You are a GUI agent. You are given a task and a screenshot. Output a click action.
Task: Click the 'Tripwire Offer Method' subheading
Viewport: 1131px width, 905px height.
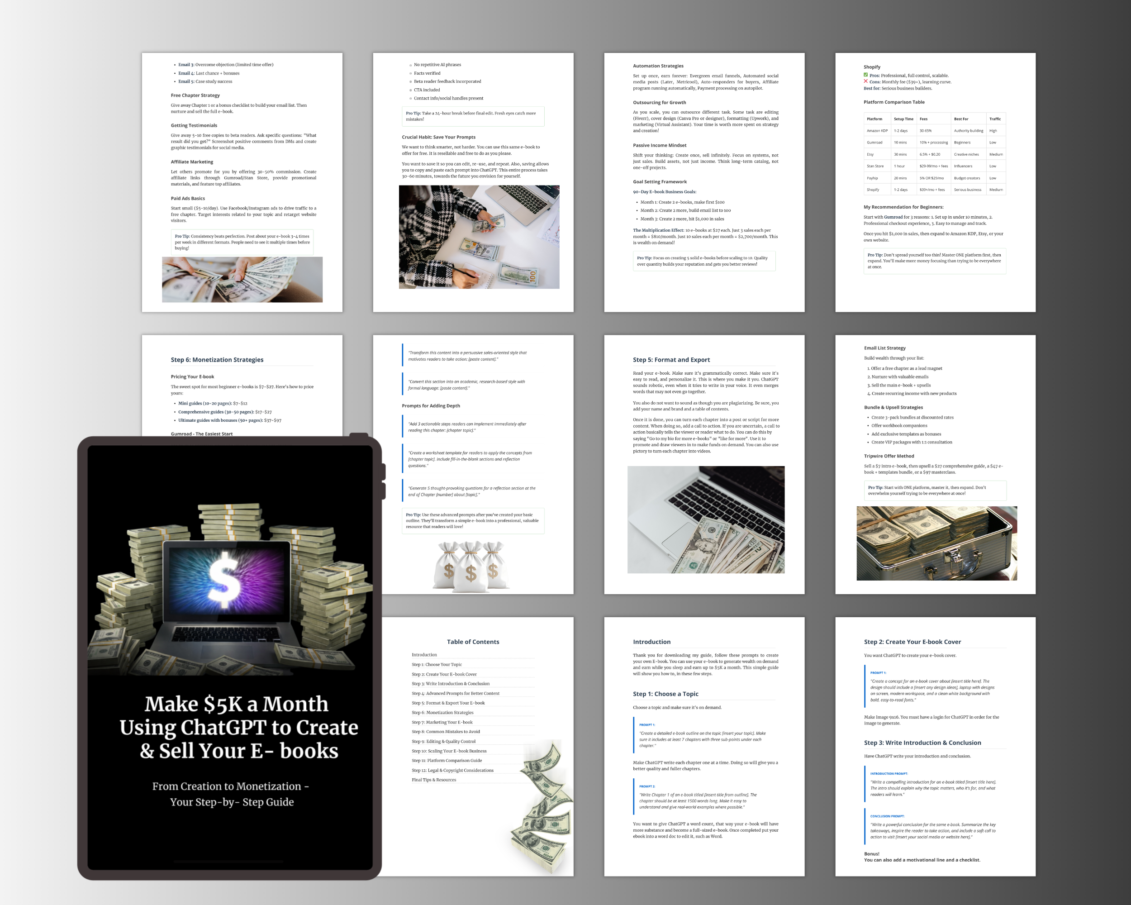point(889,456)
